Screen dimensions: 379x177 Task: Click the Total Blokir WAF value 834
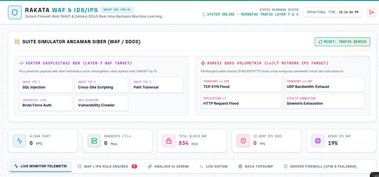click(x=183, y=143)
